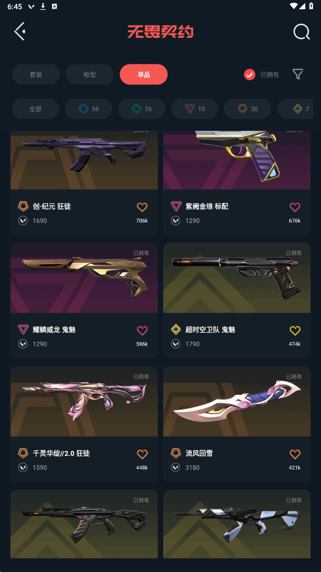The image size is (321, 572).
Task: Tap heart on 耀鳞威龙 鬼魅
Action: (142, 331)
